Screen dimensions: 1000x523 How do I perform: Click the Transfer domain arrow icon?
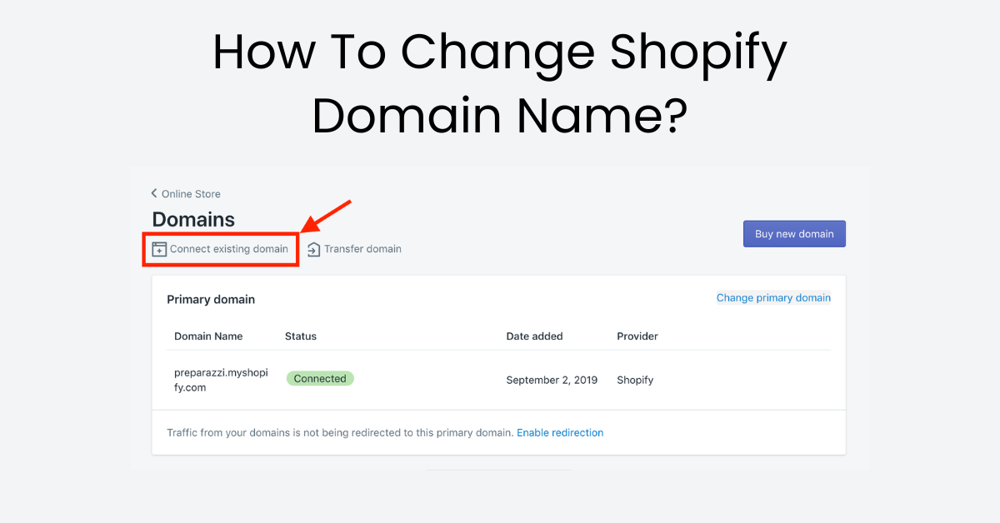pyautogui.click(x=313, y=248)
